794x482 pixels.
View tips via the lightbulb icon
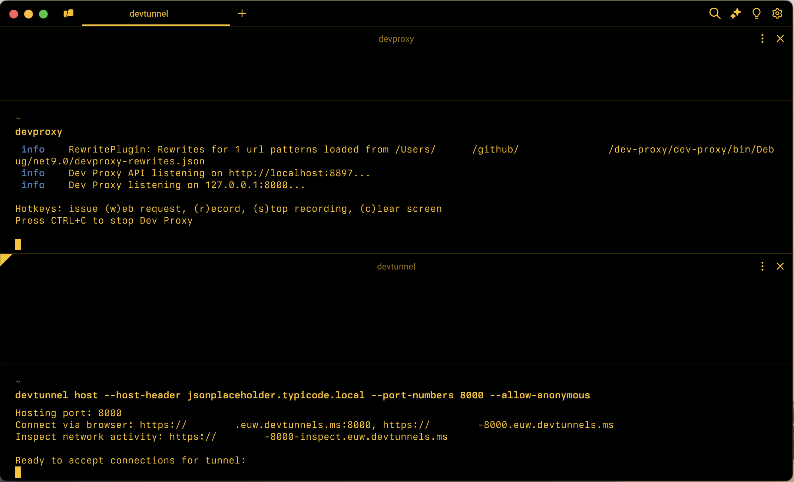(756, 13)
